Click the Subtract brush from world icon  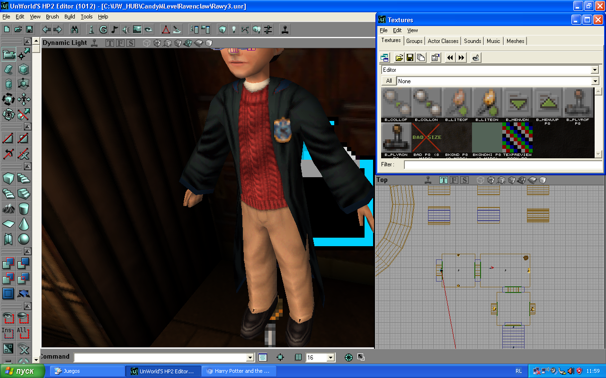coord(24,263)
